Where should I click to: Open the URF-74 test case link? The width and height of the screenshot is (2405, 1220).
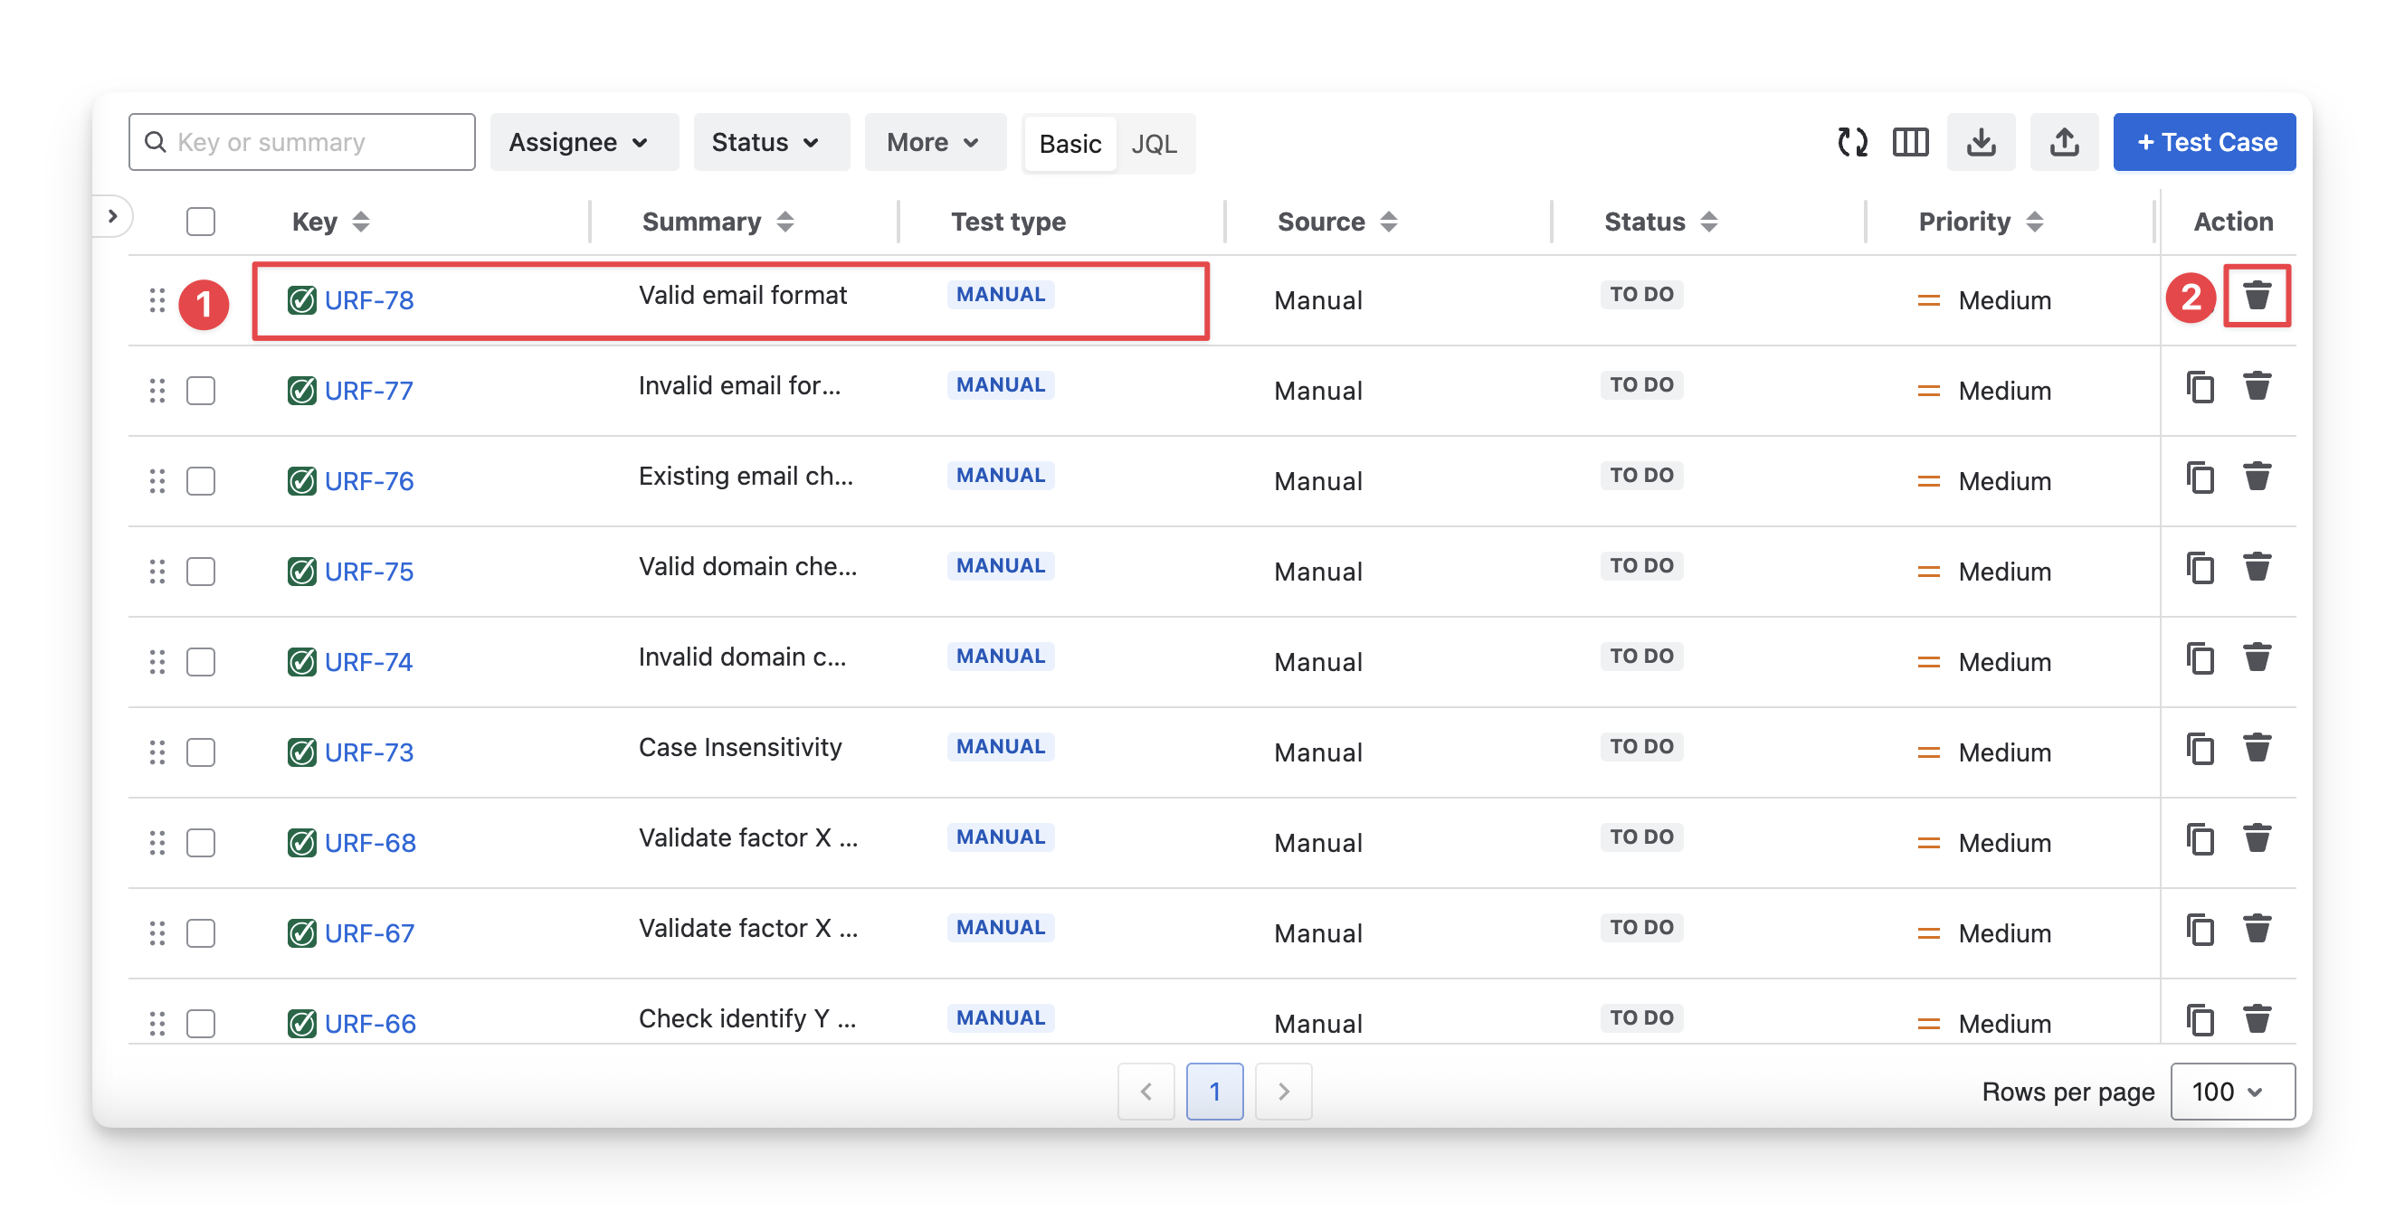click(369, 662)
